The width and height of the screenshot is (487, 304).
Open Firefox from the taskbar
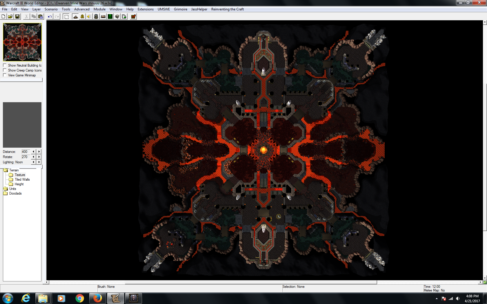97,298
